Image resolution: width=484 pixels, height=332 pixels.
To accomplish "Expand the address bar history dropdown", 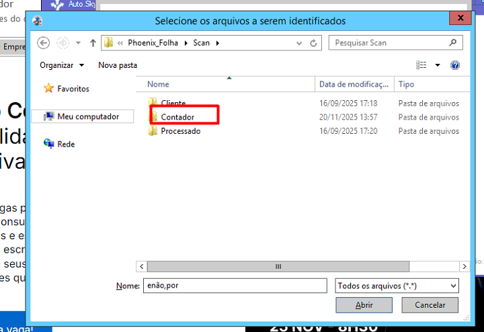I will coord(298,43).
